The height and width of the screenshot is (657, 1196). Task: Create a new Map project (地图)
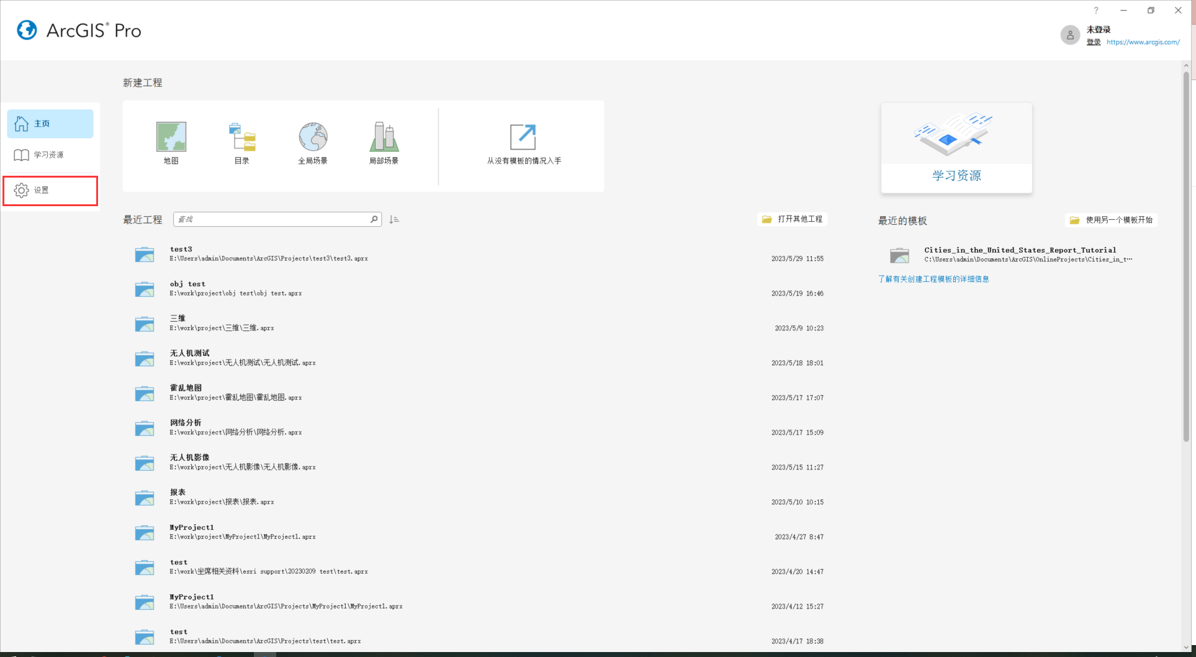[171, 143]
